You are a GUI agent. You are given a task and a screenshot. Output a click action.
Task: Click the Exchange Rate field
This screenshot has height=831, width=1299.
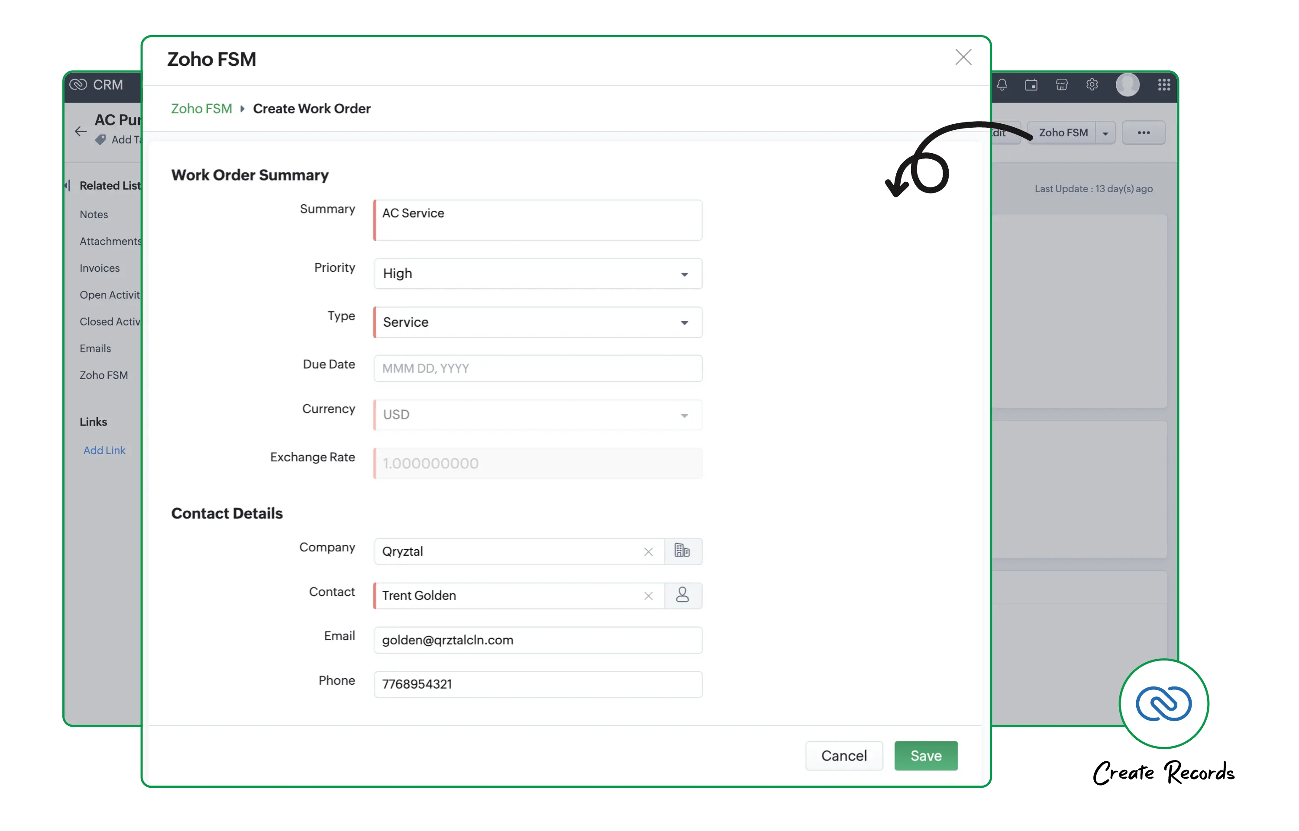click(x=538, y=463)
